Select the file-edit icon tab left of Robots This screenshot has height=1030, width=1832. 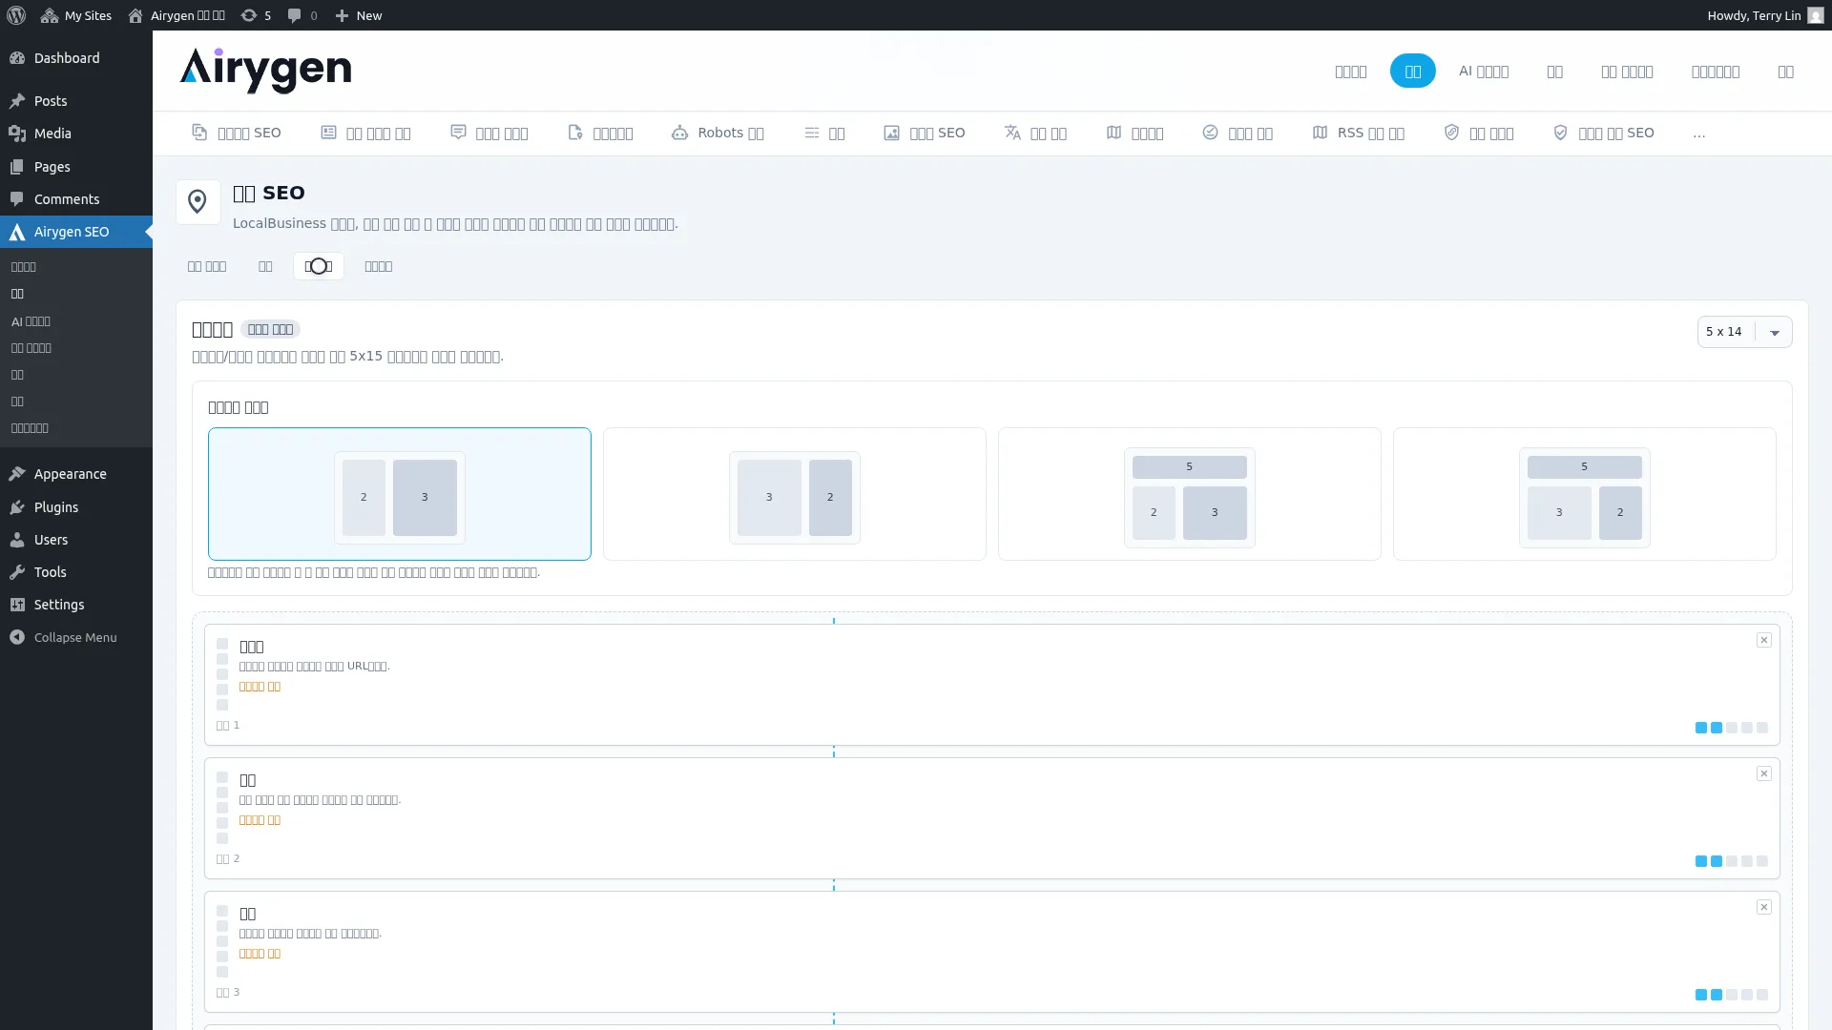[x=600, y=133]
